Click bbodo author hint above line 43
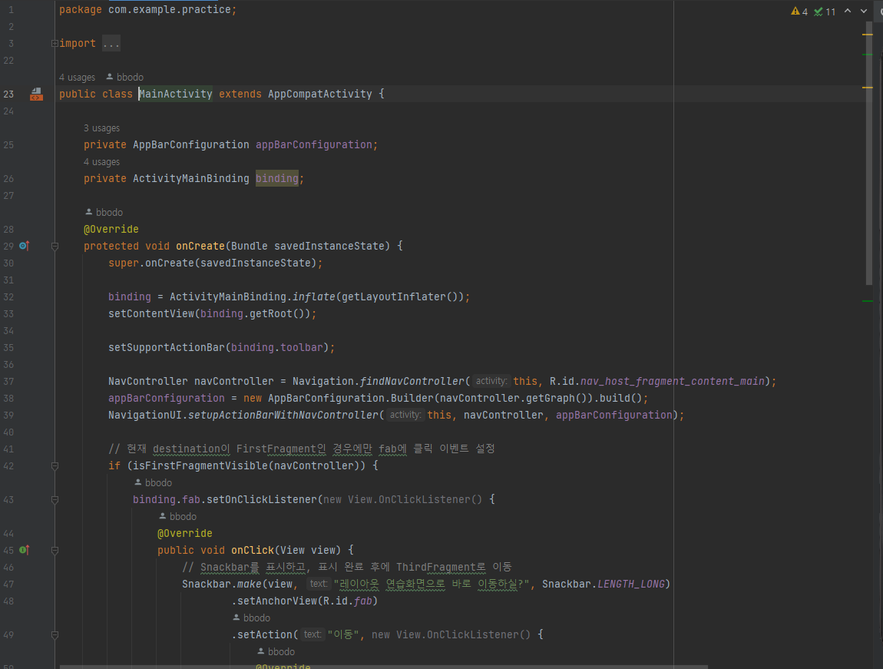This screenshot has height=669, width=883. pos(153,482)
